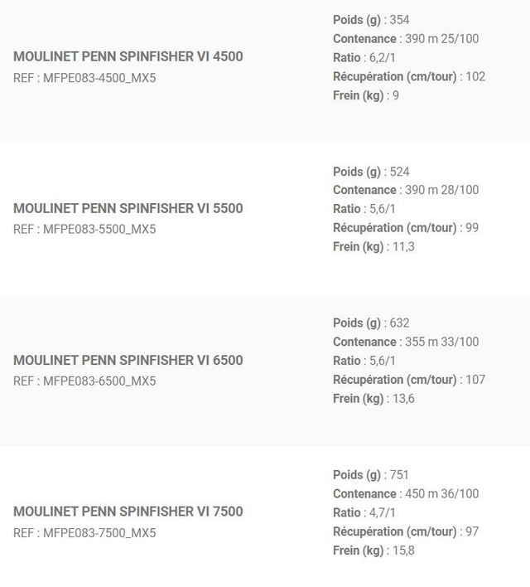The image size is (530, 587).
Task: Select the Récupération 102 cm/tour line
Action: pyautogui.click(x=409, y=77)
